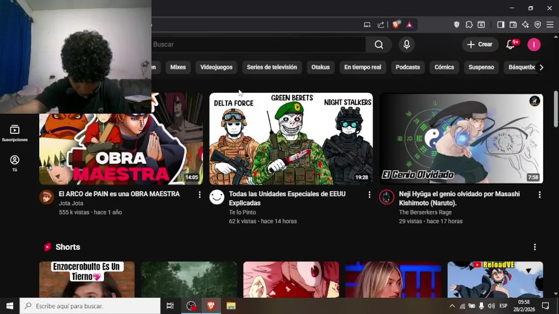The height and width of the screenshot is (314, 559).
Task: Open File Explorer taskbar icon
Action: (x=231, y=306)
